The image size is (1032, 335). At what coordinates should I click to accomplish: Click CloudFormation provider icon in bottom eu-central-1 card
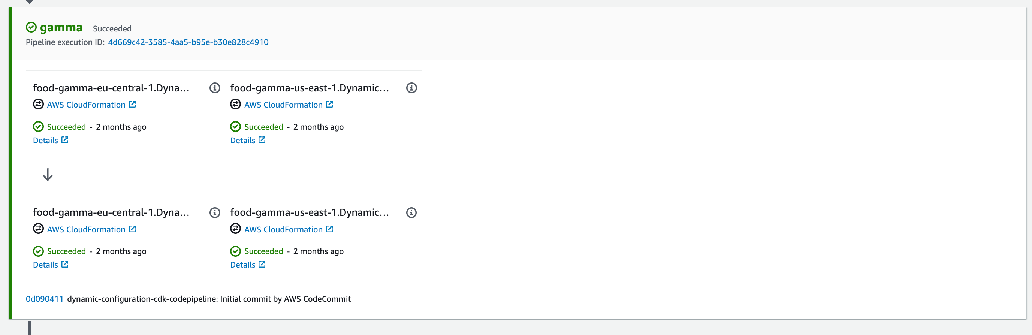[38, 229]
